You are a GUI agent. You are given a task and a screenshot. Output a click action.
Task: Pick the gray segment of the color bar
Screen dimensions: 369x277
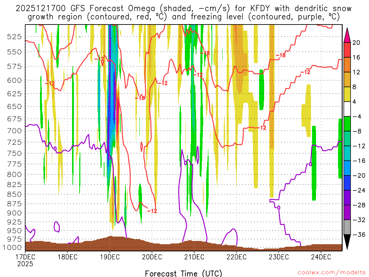348,227
